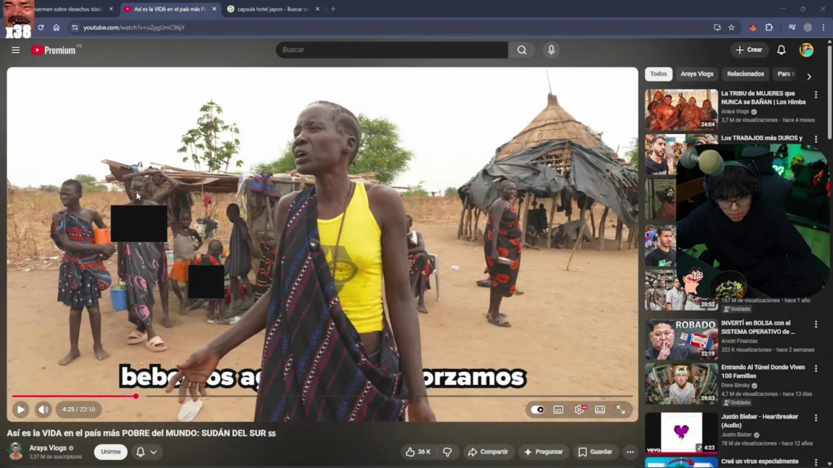Close the capsula hotel japon tab

point(318,9)
